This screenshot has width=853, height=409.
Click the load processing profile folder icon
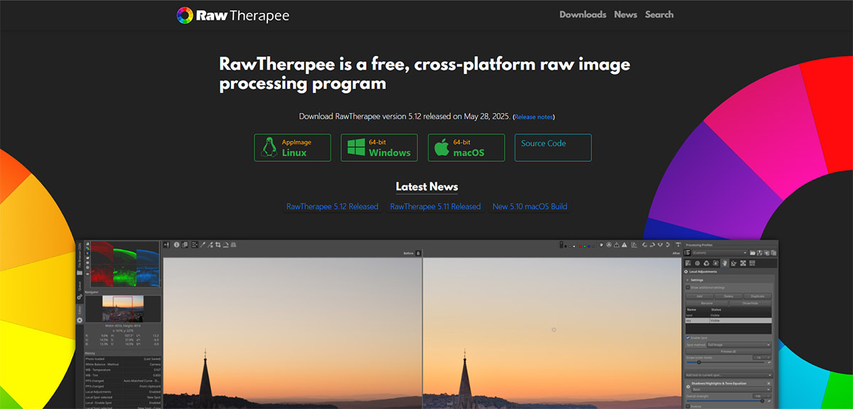pyautogui.click(x=752, y=253)
